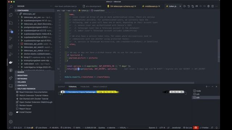Click Go Live in the status bar
This screenshot has height=130, width=232.
187,127
